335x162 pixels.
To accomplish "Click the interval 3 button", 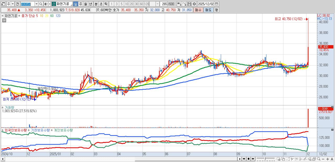I will pyautogui.click(x=117, y=4).
